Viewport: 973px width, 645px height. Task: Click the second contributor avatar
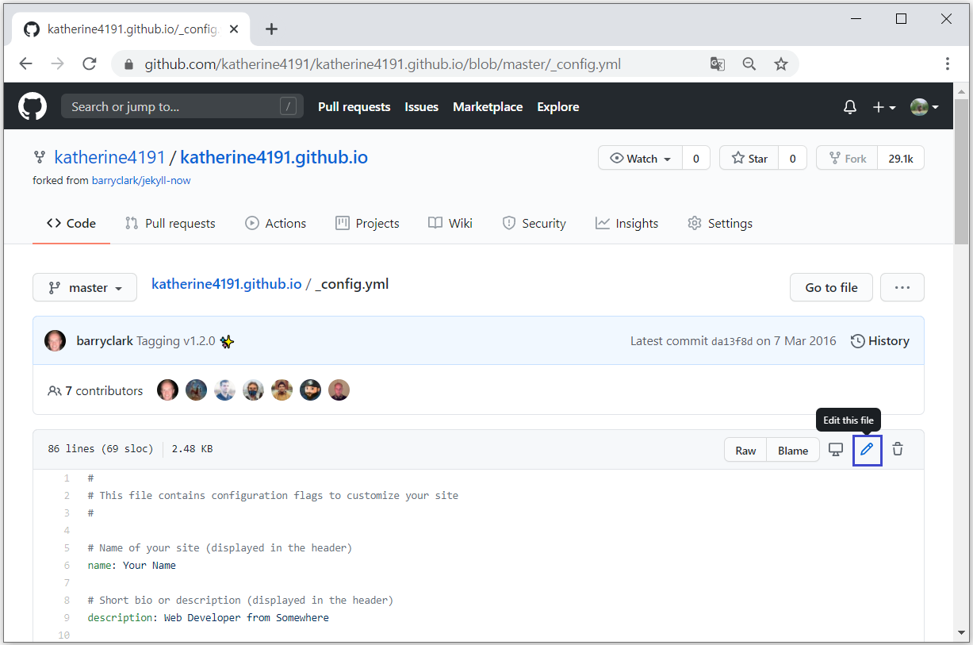click(x=196, y=390)
